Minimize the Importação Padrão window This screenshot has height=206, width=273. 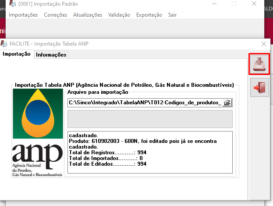coord(214,4)
